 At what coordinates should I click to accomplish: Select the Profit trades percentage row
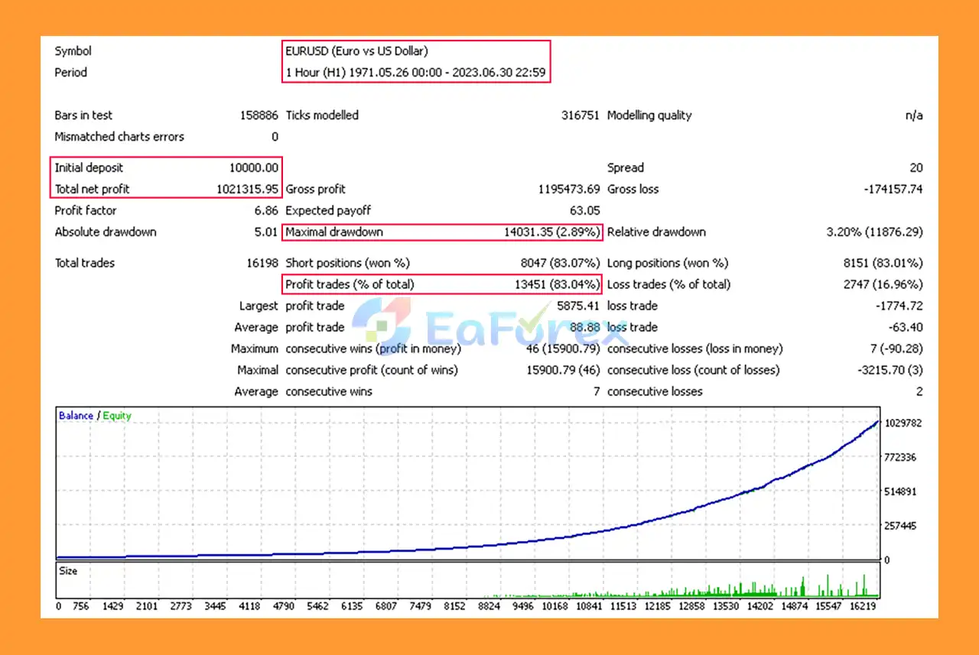coord(442,284)
